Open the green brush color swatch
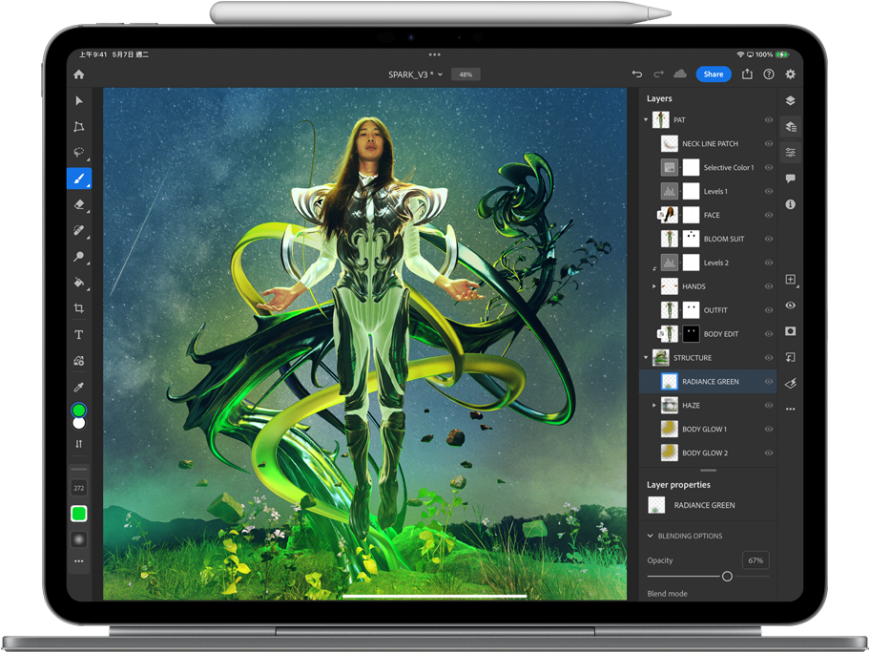This screenshot has height=653, width=870. coord(79,514)
